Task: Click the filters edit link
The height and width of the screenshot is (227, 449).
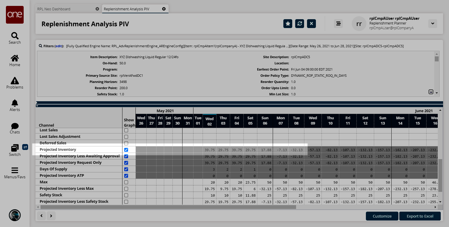Action: (x=59, y=46)
